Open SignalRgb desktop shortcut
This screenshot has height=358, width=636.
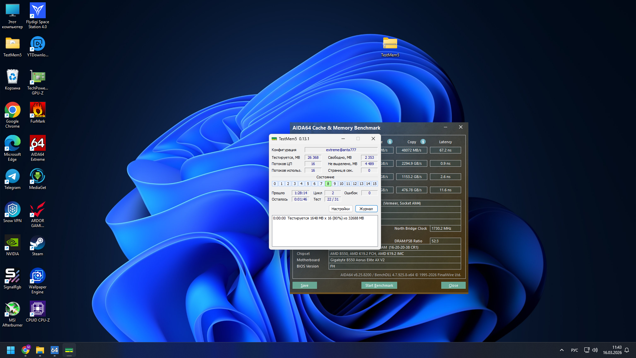[12, 276]
